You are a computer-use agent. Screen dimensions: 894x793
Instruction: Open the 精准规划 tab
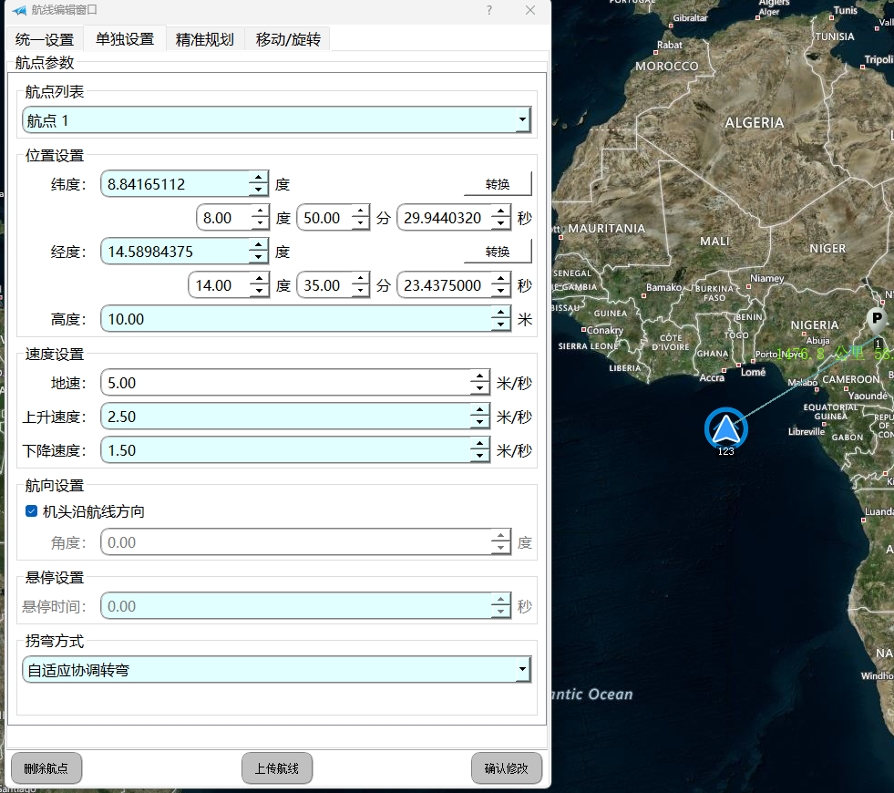click(x=205, y=39)
